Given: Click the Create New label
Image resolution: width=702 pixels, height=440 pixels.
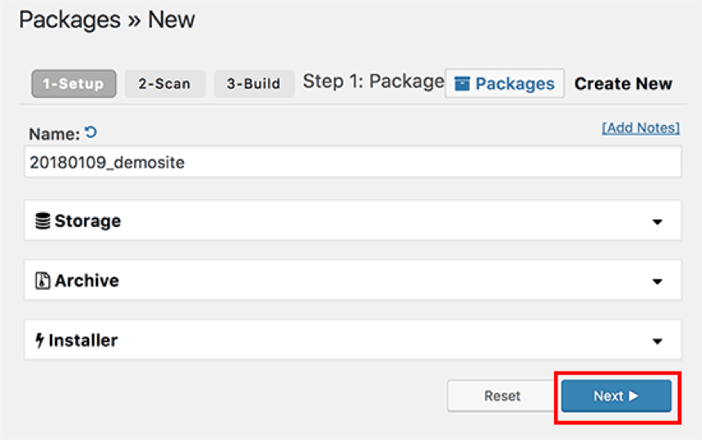Looking at the screenshot, I should point(623,84).
